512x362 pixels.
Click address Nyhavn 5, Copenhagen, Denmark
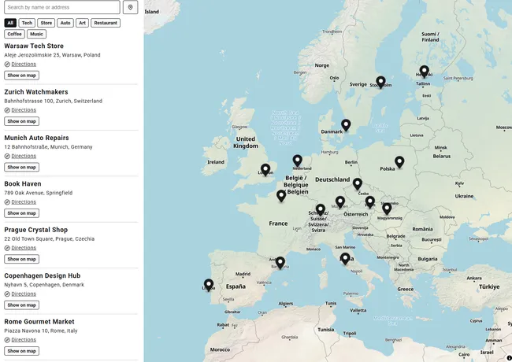[x=44, y=285]
